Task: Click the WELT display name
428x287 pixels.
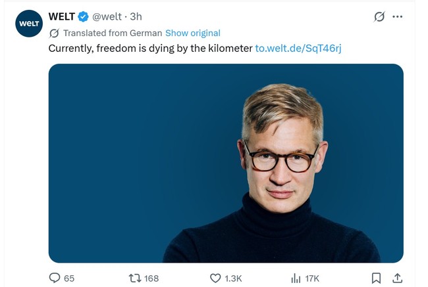Action: [x=61, y=16]
